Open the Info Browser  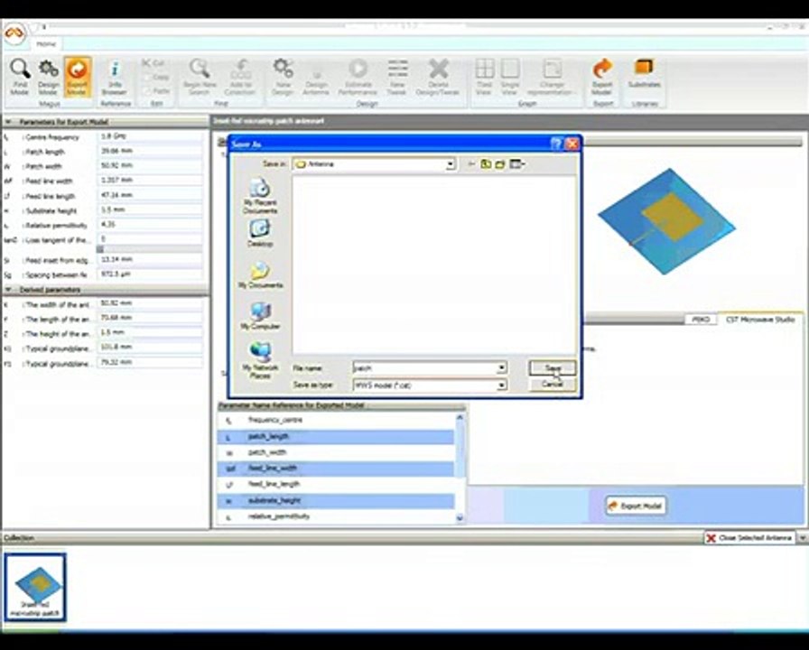pyautogui.click(x=115, y=77)
